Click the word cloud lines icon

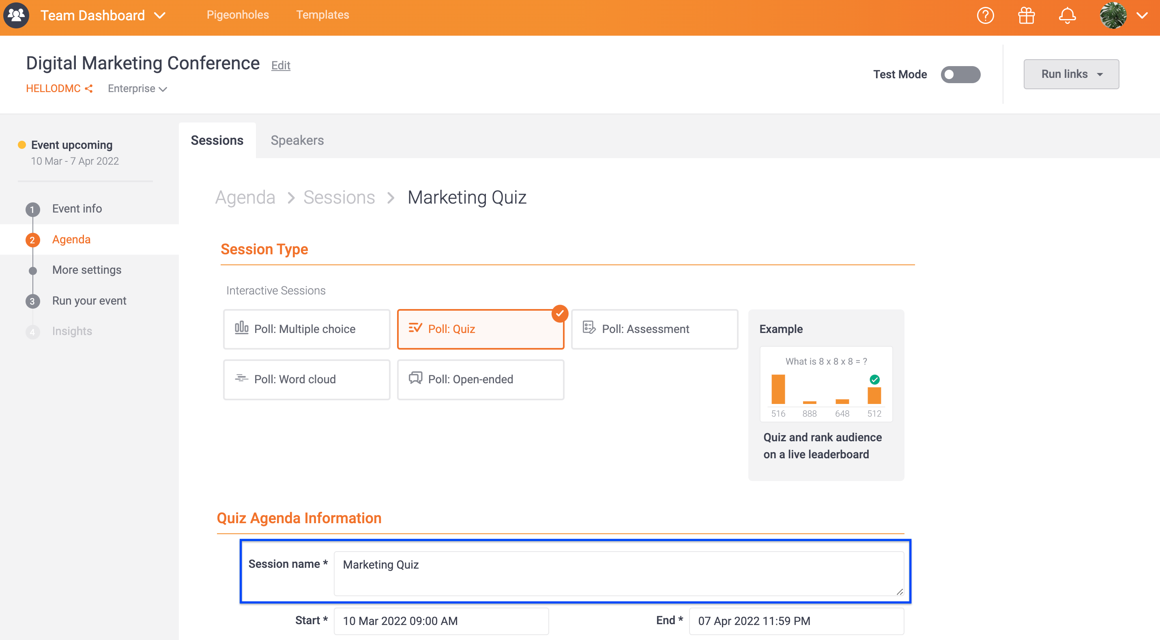(x=241, y=378)
